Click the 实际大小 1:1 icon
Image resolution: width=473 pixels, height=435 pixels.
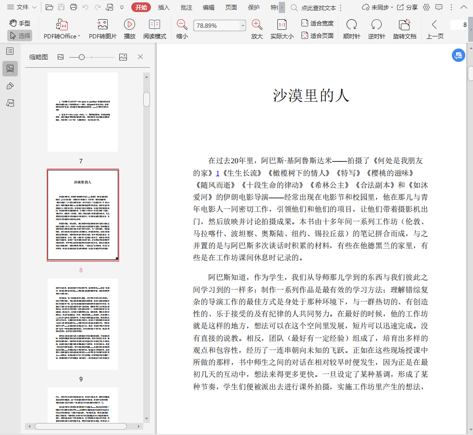pyautogui.click(x=282, y=25)
